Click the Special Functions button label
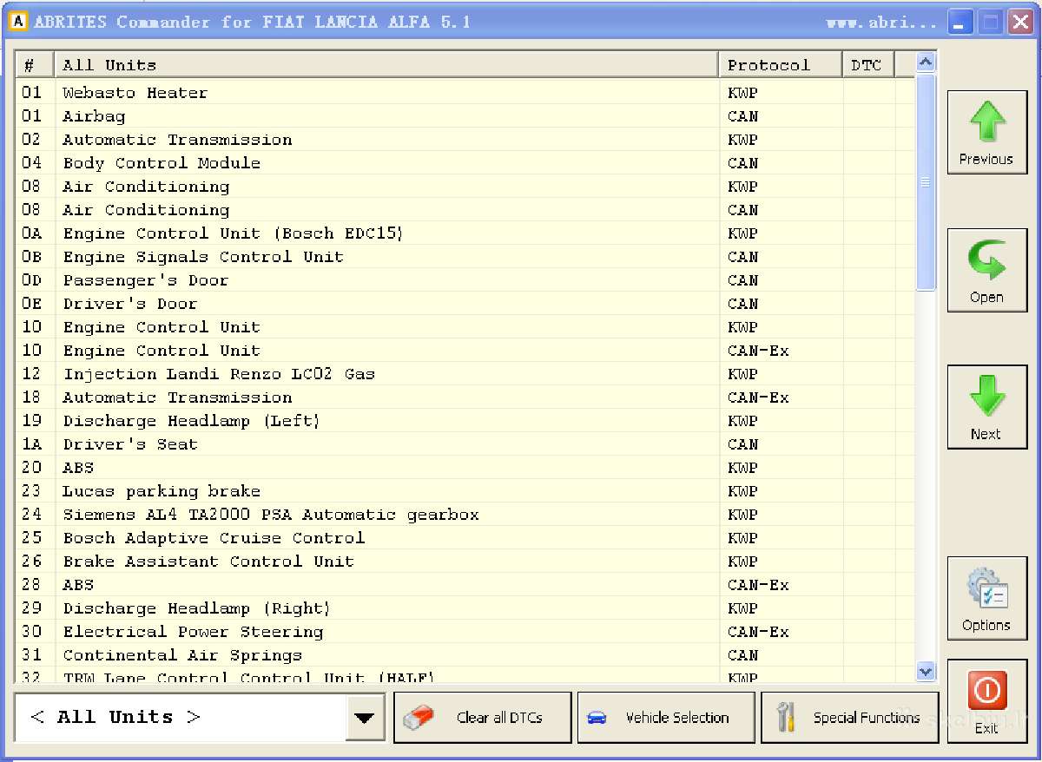This screenshot has width=1042, height=762. point(867,719)
